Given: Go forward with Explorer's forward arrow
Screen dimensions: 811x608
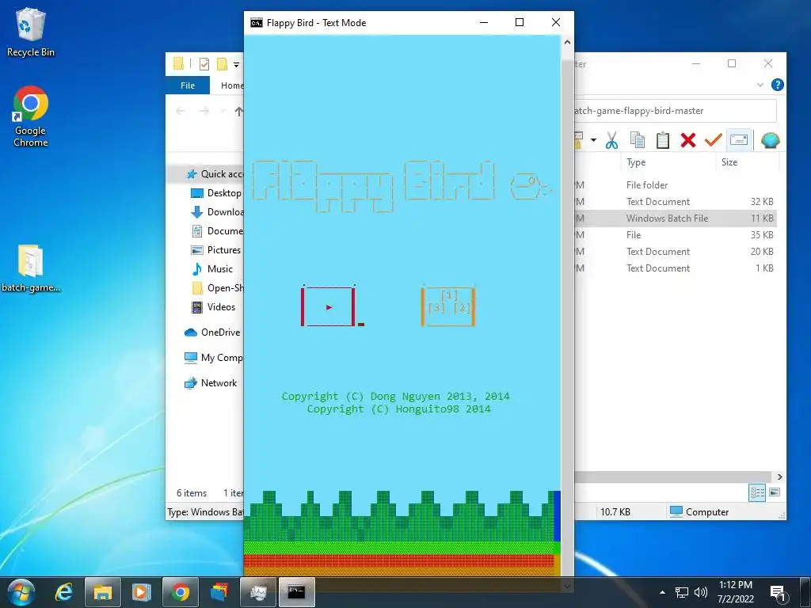Looking at the screenshot, I should click(204, 111).
